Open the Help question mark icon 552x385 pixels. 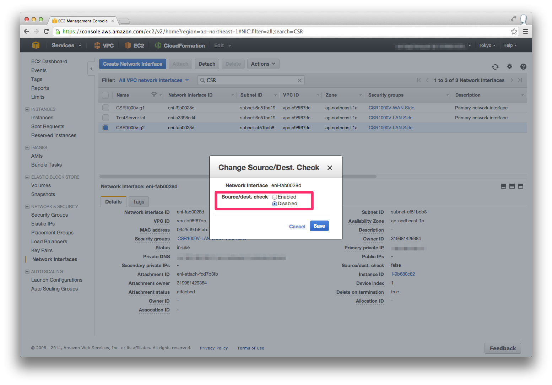pyautogui.click(x=523, y=66)
